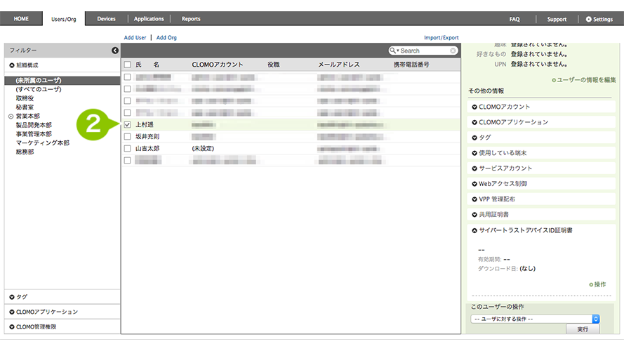
Task: Select 総務部 in the org tree
Action: click(25, 152)
